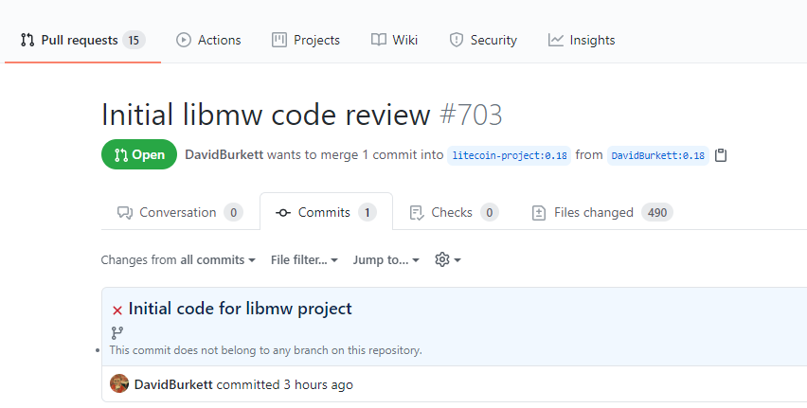Click the Pull requests count badge 15

(134, 40)
